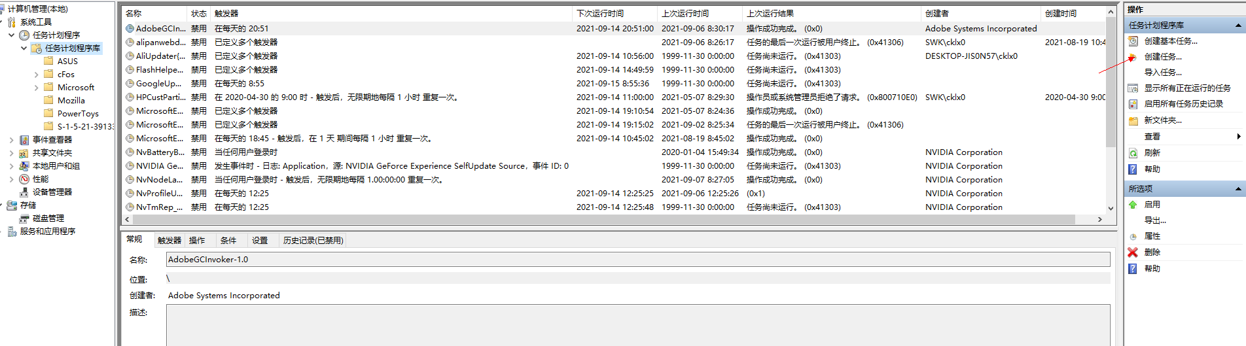Select the FlashHelpe task row

pos(614,70)
